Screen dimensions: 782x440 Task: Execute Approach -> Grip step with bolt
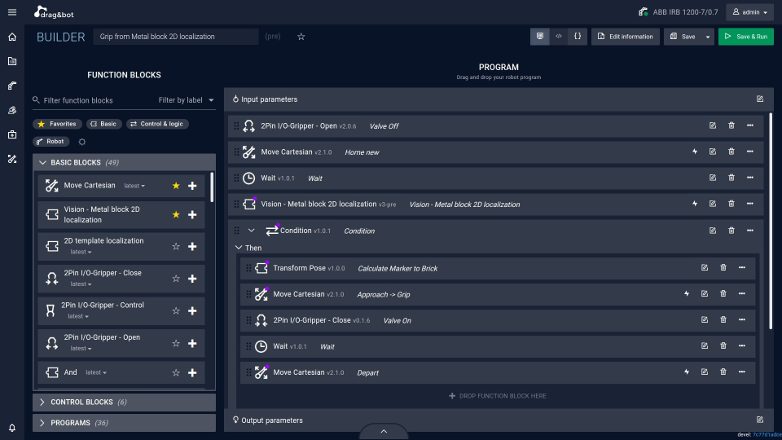click(687, 294)
